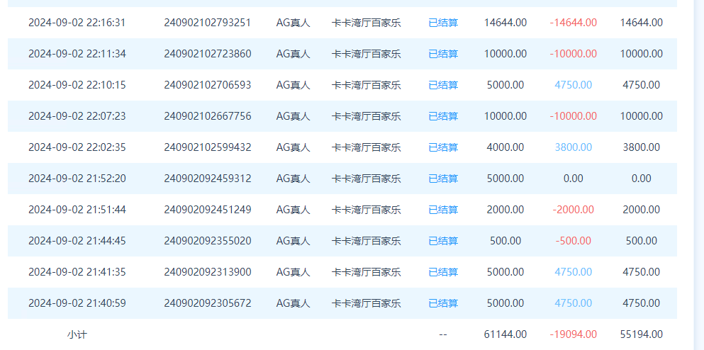Click timestamp 2024-09-02 21:44:45
This screenshot has height=350, width=704.
click(77, 241)
